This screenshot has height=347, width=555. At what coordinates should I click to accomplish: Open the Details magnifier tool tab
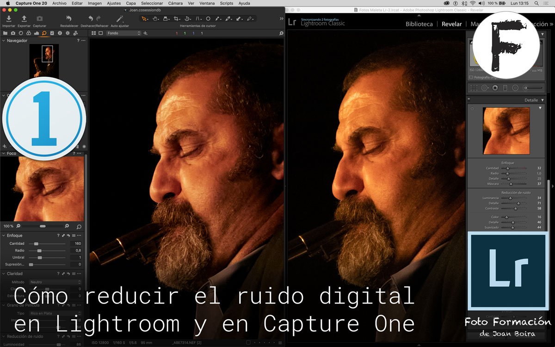(x=44, y=33)
